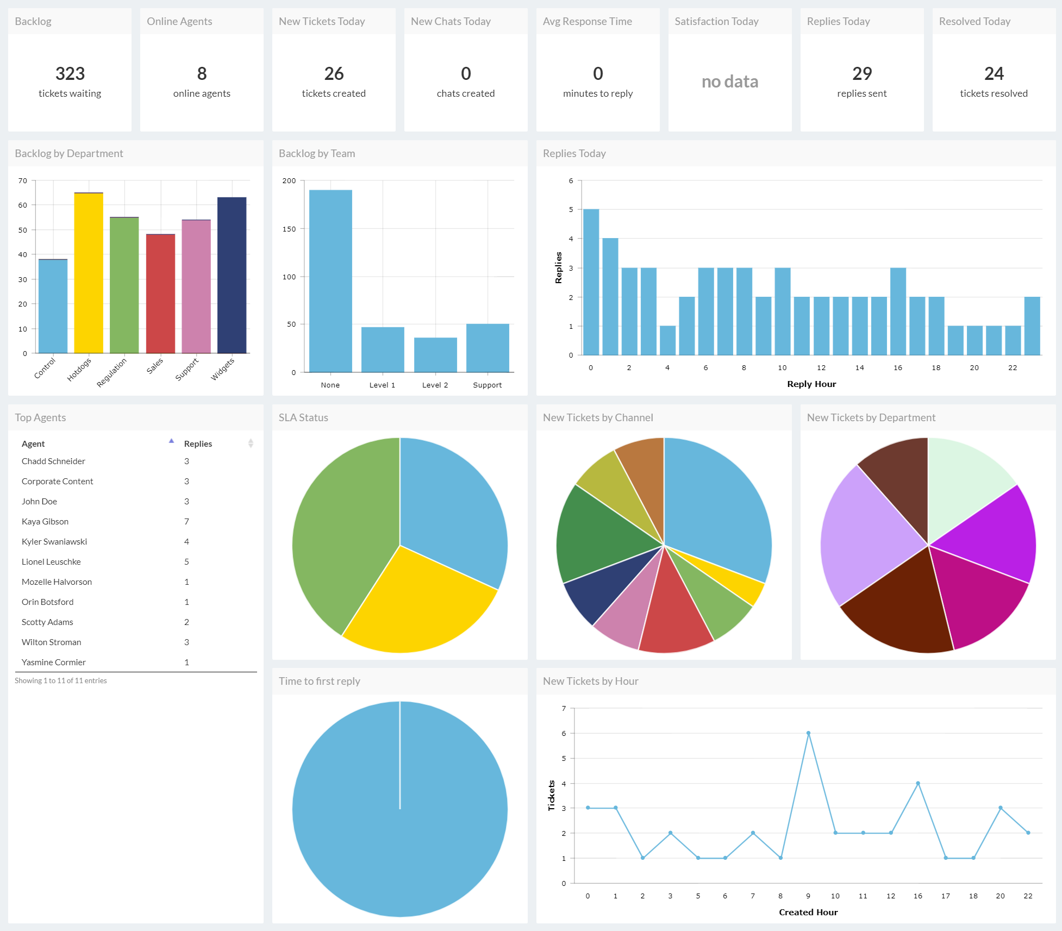Click the no data satisfaction value
This screenshot has width=1062, height=931.
click(730, 82)
